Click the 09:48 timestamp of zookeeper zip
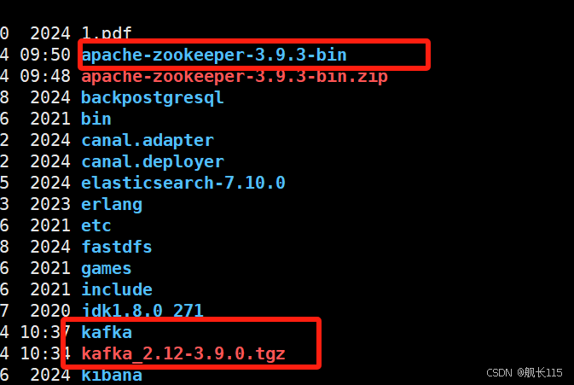 45,76
